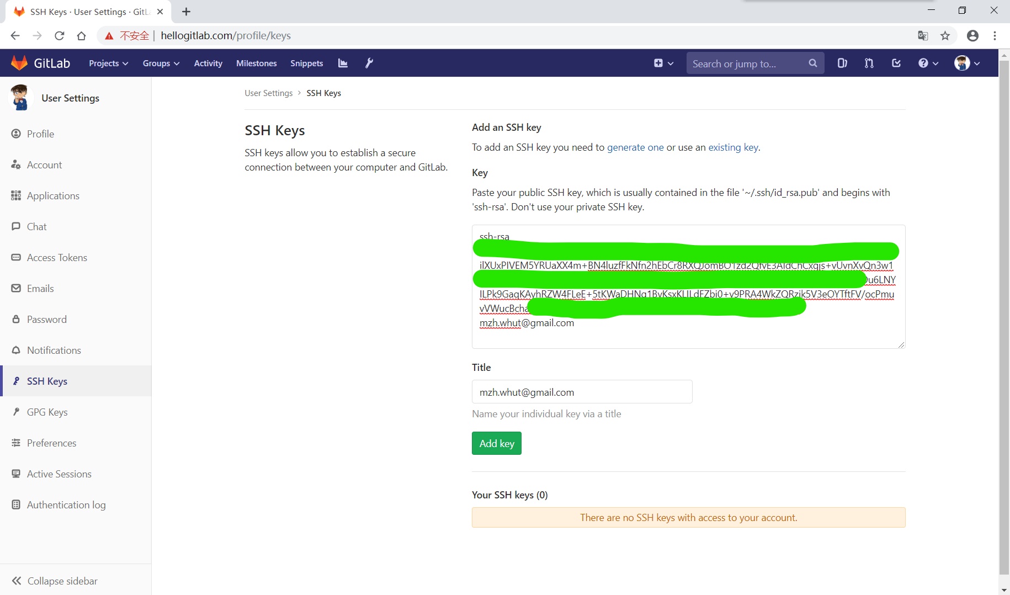
Task: Open Emails settings in the sidebar
Action: [x=76, y=288]
